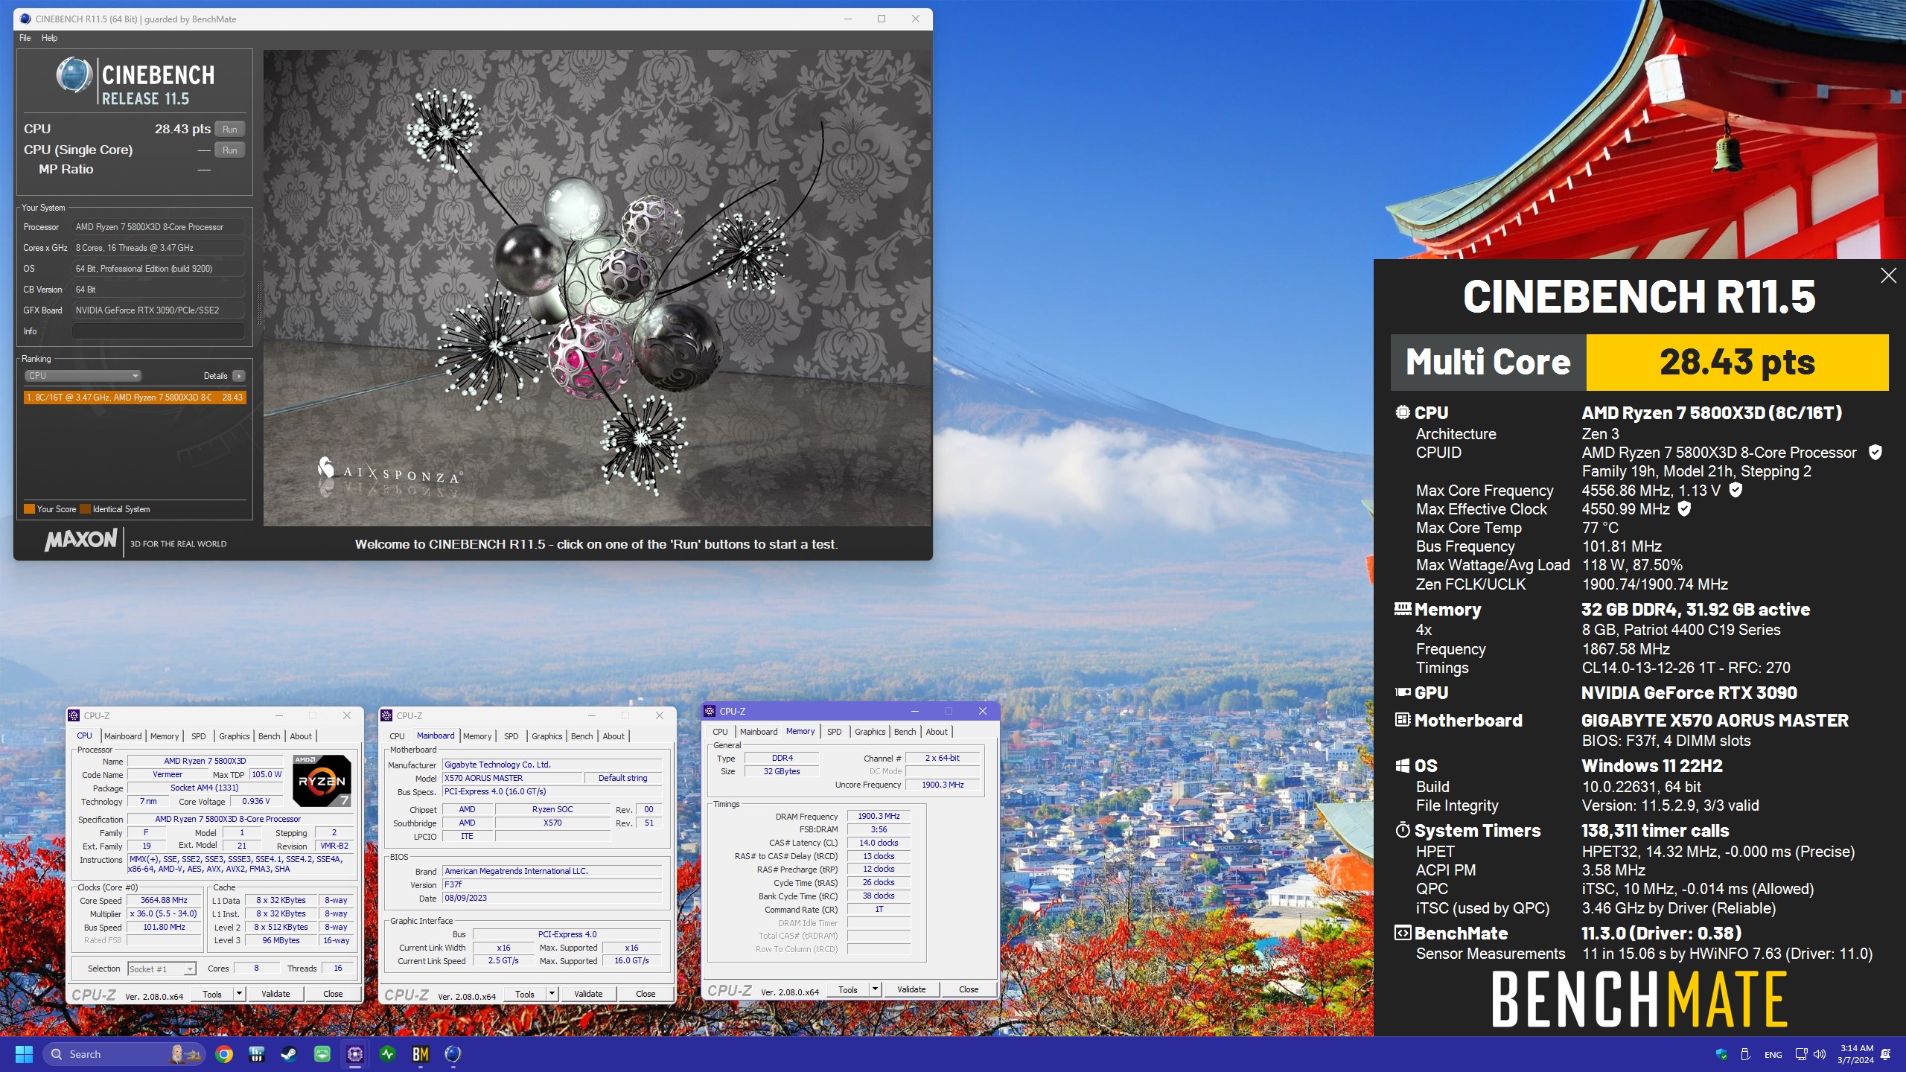Click the Info input field in Cinebench

pos(159,331)
